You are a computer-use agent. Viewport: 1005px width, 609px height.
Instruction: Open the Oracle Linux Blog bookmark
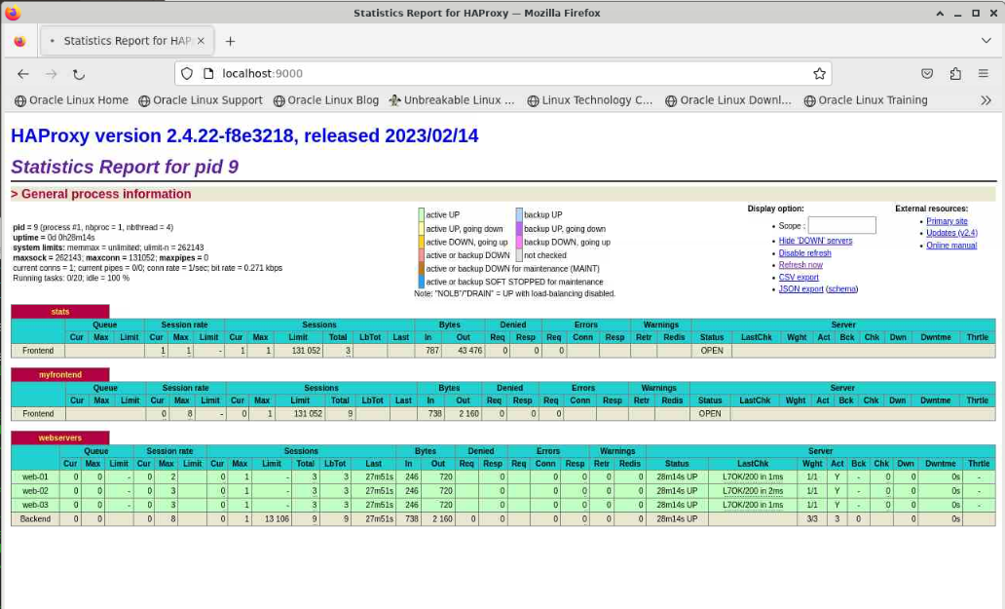[325, 100]
